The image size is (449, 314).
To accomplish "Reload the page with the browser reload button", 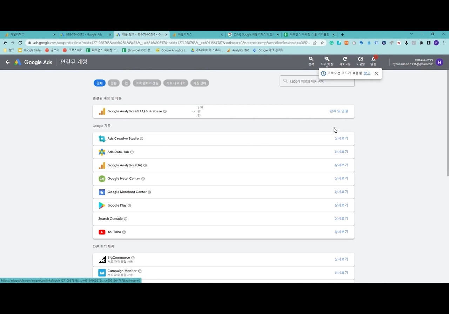I will pyautogui.click(x=20, y=43).
